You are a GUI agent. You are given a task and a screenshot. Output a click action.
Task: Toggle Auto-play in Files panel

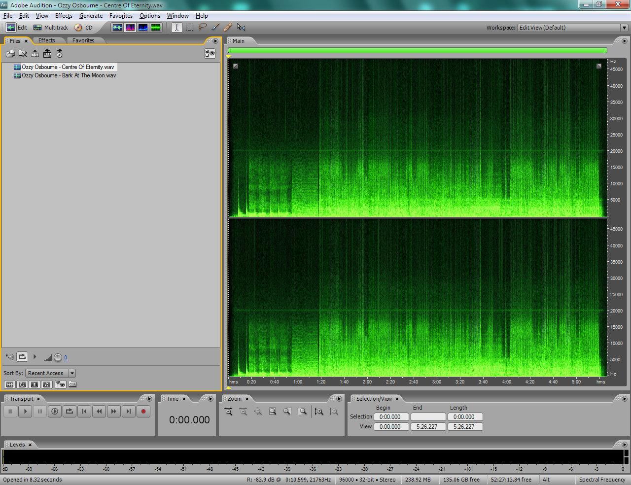[x=10, y=357]
